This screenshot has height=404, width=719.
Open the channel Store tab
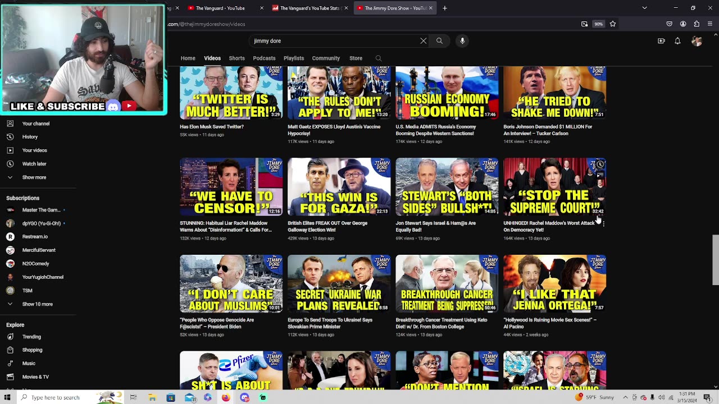(x=356, y=58)
